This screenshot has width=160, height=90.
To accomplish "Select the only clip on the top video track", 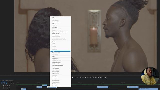I will [45, 85].
